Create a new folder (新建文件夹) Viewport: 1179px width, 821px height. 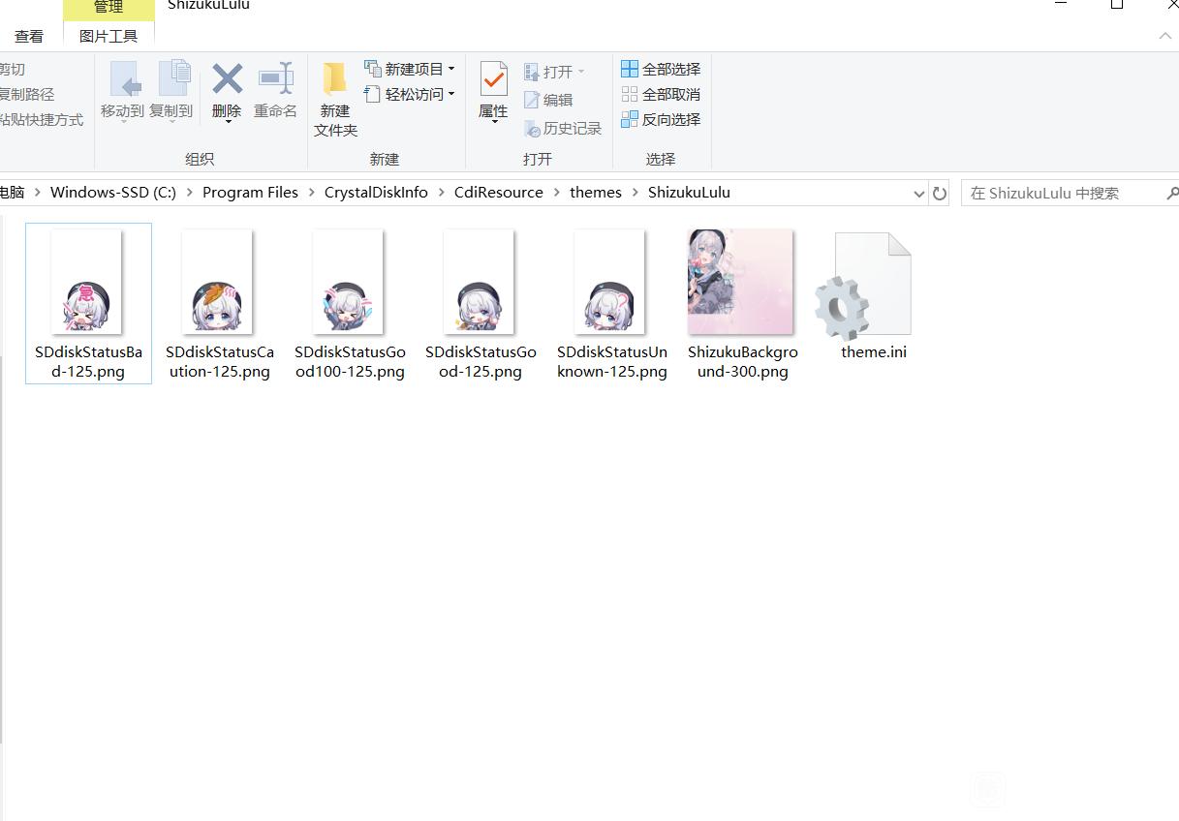pos(335,100)
